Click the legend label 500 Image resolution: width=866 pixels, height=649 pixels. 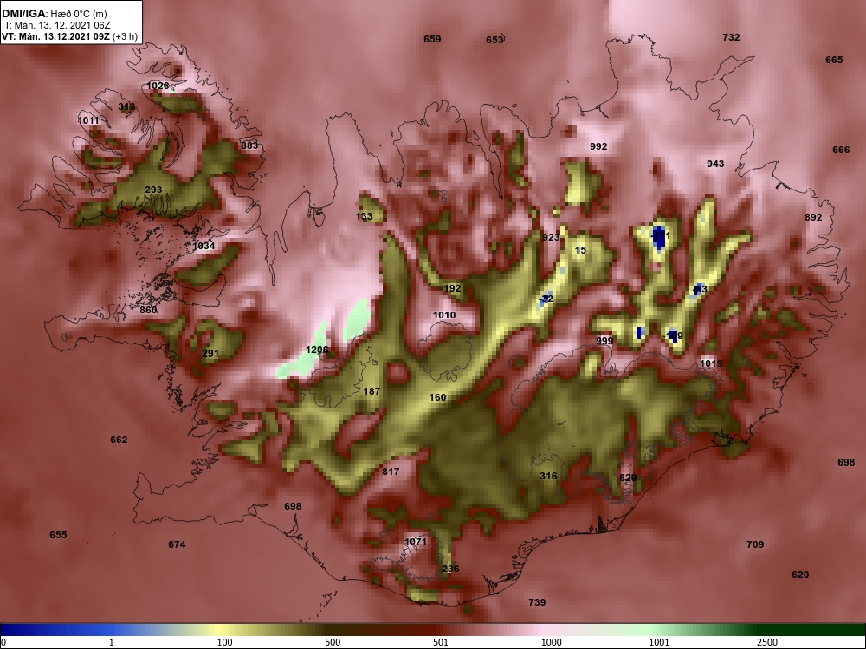click(x=333, y=642)
